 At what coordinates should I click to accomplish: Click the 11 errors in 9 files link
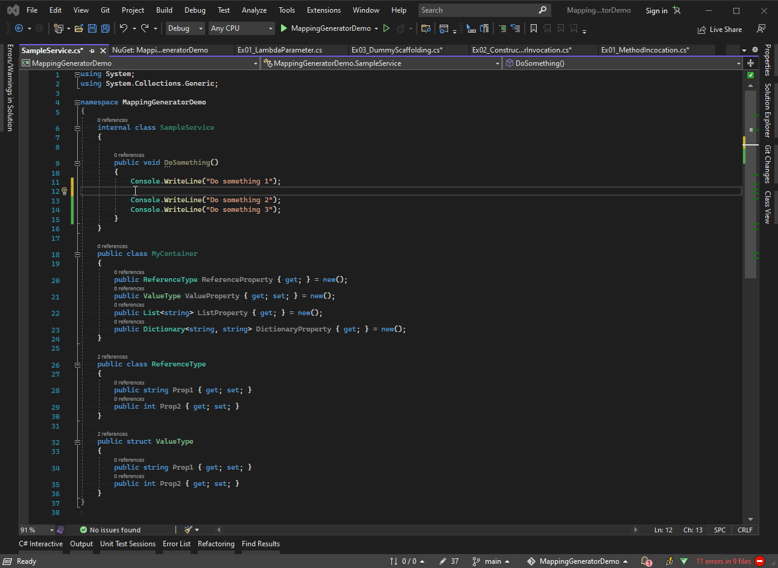724,561
